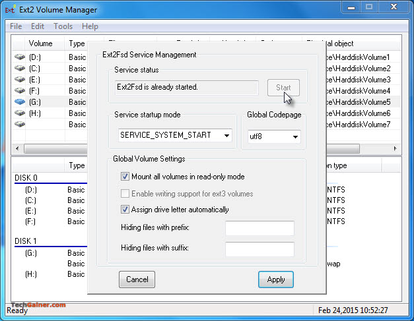Click the service status text box
The image size is (414, 321).
[186, 87]
